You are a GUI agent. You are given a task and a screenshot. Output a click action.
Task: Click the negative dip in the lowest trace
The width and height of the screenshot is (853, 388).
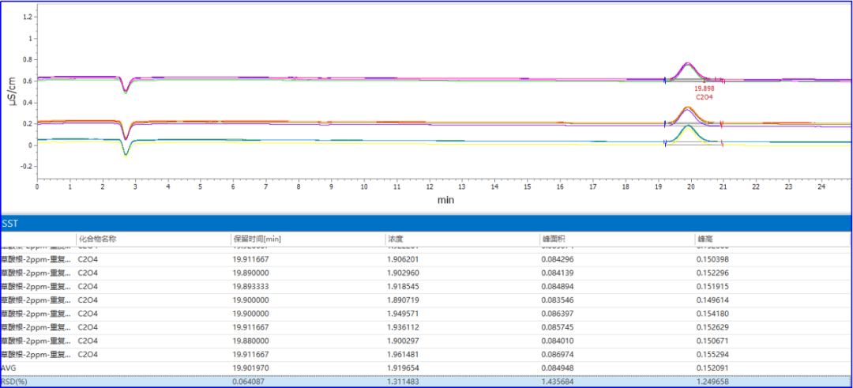click(126, 152)
